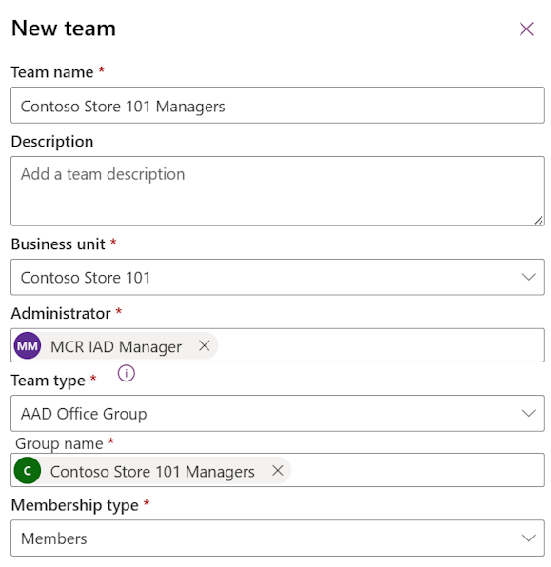Click the Group name picker field

pos(278,470)
